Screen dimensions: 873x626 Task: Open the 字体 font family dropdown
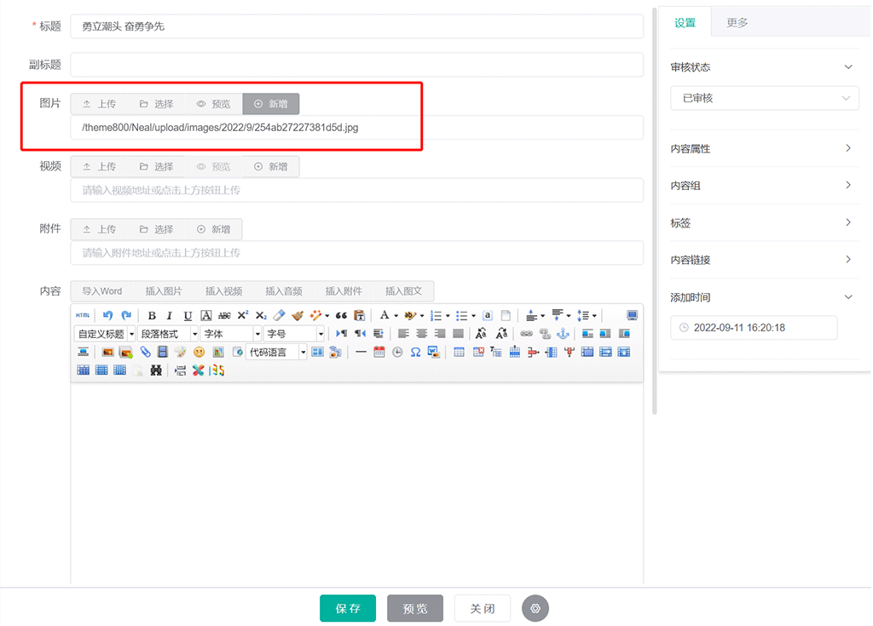point(230,334)
